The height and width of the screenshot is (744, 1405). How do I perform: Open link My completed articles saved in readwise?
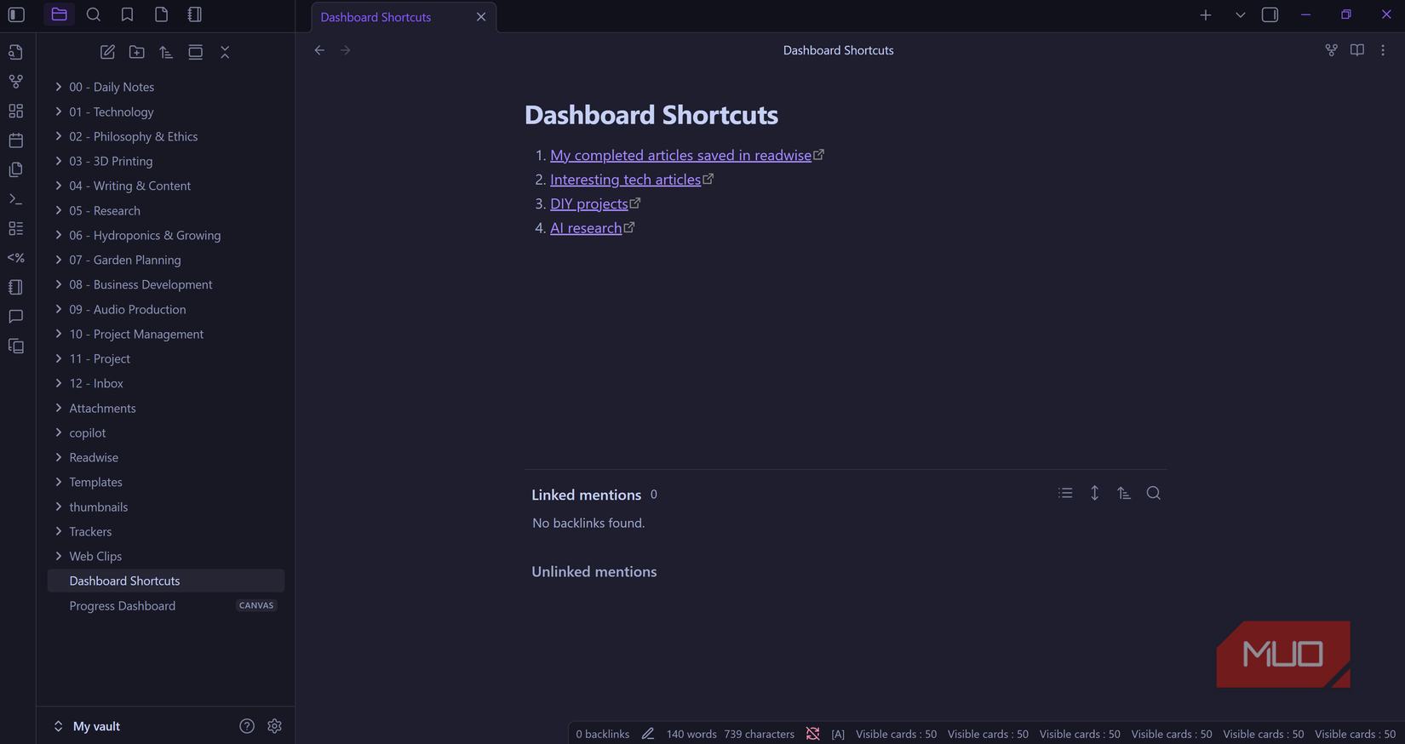pyautogui.click(x=680, y=155)
